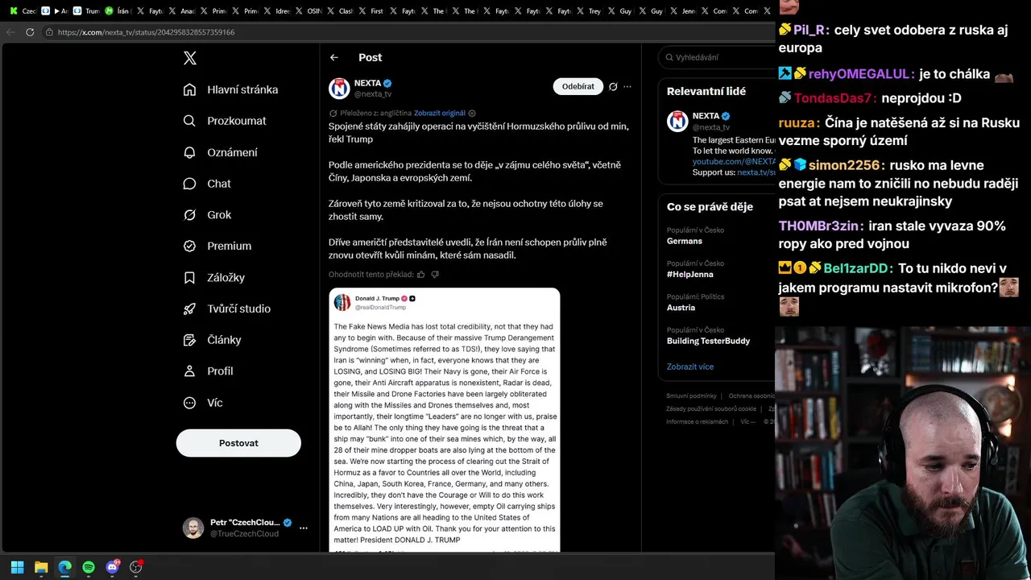Viewport: 1031px width, 580px height.
Task: Rate translation thumbs down
Action: click(435, 275)
